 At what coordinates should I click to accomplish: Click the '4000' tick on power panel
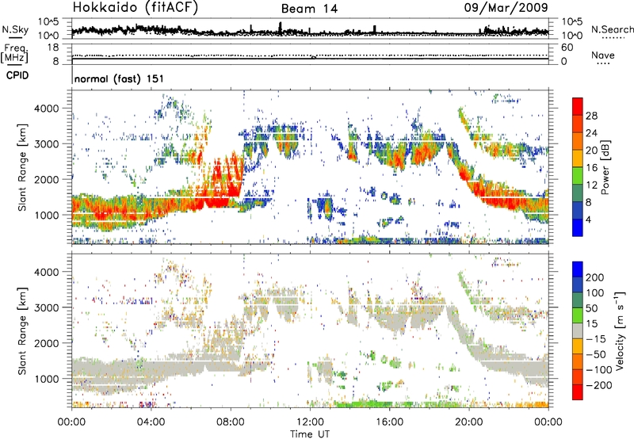pos(47,109)
